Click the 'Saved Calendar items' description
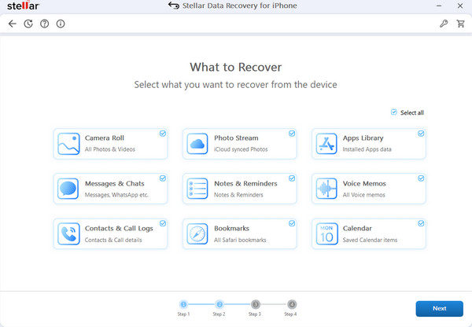Screen dimensions: 472x327 pyautogui.click(x=370, y=240)
